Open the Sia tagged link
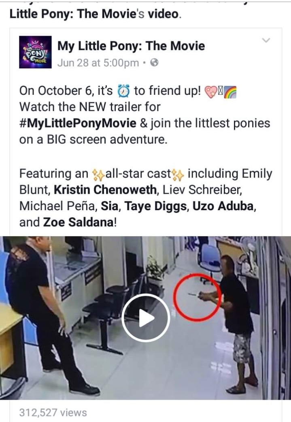 point(109,206)
